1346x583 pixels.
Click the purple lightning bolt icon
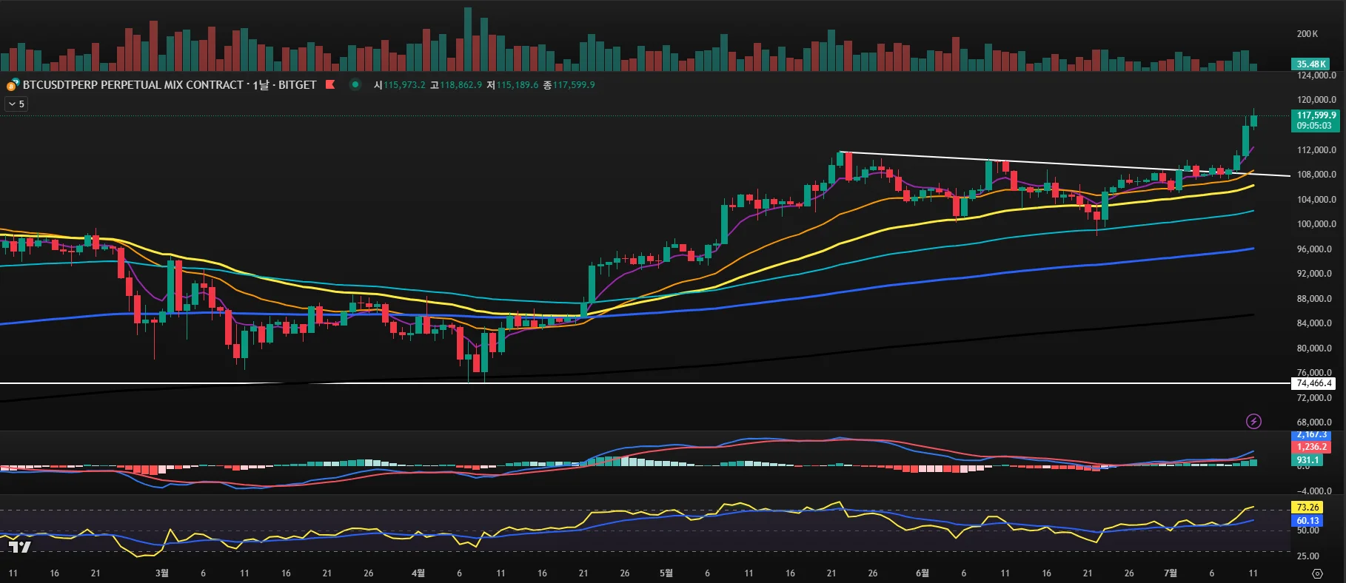(x=1253, y=421)
